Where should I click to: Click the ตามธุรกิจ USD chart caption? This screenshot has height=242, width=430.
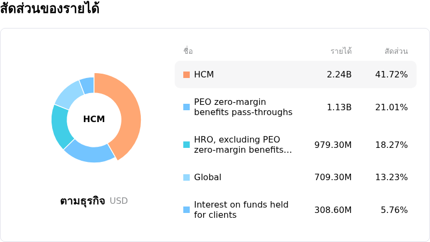click(94, 201)
